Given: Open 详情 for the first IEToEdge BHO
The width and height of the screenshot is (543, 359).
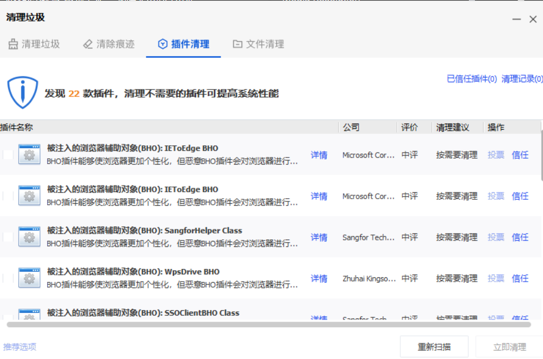Looking at the screenshot, I should [319, 155].
